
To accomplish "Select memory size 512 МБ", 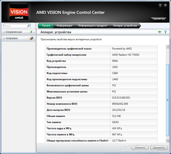I will click(x=116, y=116).
